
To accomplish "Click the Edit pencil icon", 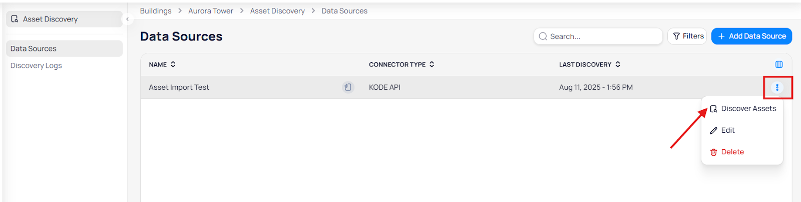I will 713,130.
